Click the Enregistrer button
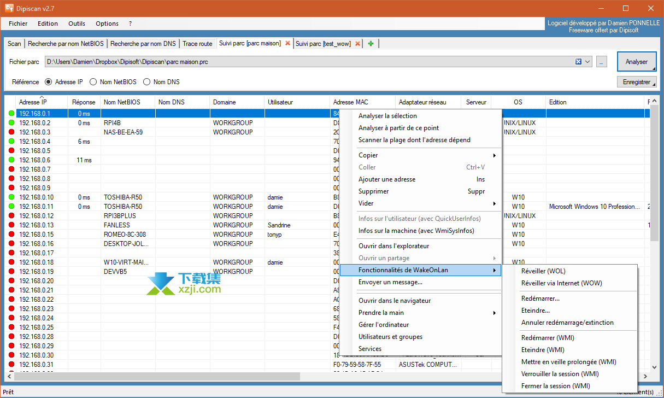 pos(637,82)
